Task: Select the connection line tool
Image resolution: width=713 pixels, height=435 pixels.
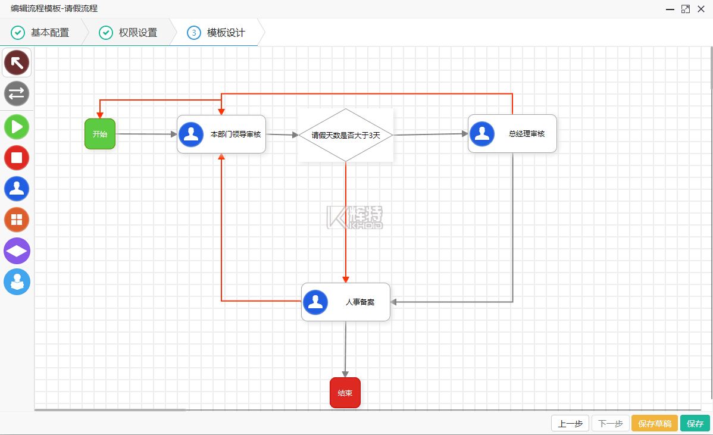Action: click(x=17, y=93)
